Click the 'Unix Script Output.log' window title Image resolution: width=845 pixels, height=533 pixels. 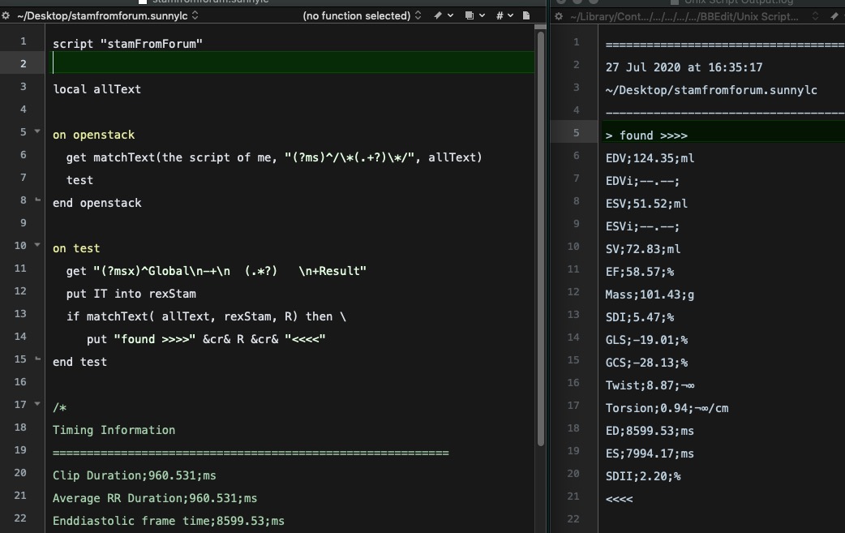point(738,2)
